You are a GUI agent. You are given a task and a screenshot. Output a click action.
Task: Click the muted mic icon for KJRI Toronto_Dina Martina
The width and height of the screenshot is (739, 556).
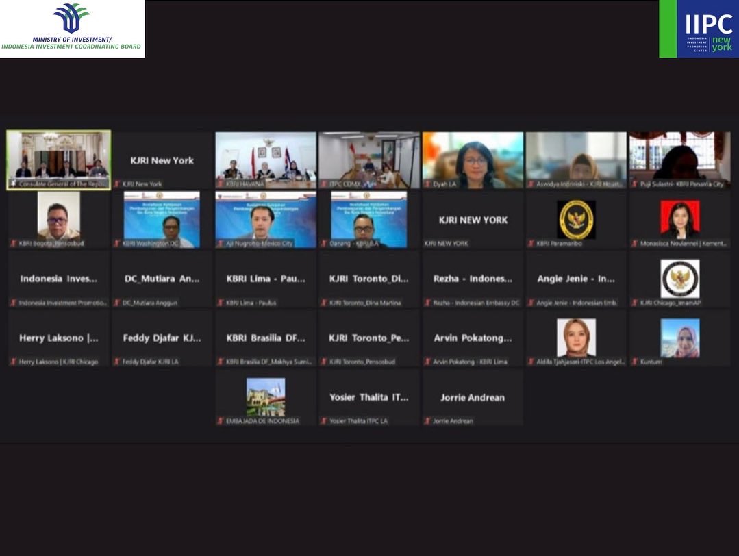pos(324,303)
